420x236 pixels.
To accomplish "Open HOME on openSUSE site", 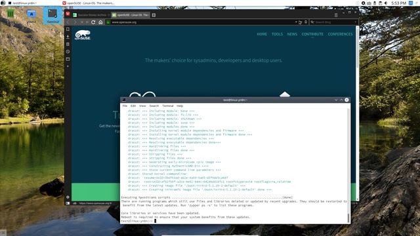I will point(262,34).
